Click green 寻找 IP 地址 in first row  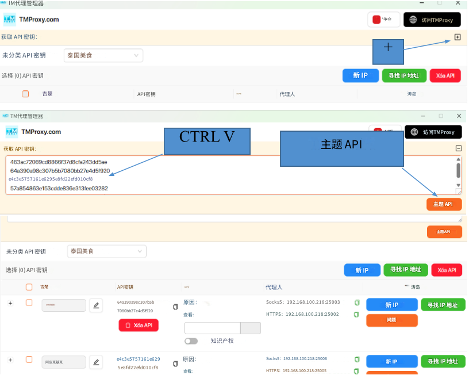(443, 305)
